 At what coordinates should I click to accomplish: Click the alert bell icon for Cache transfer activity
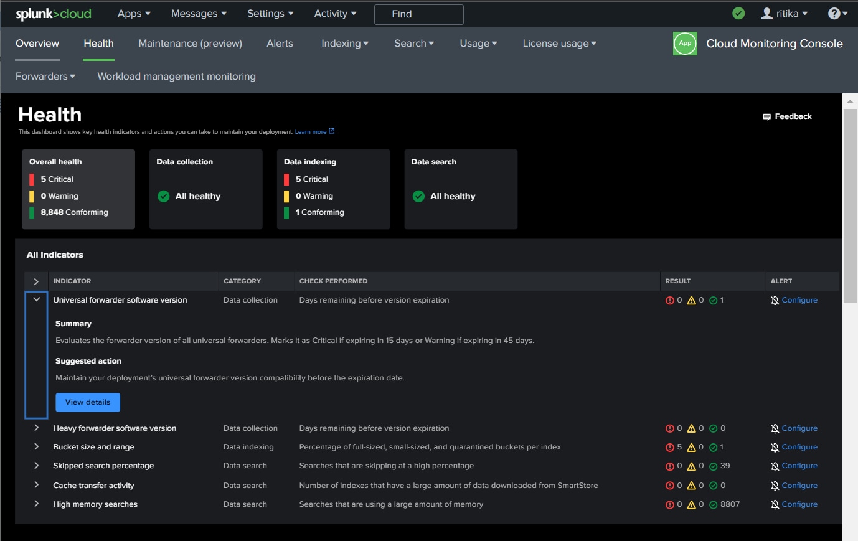775,486
